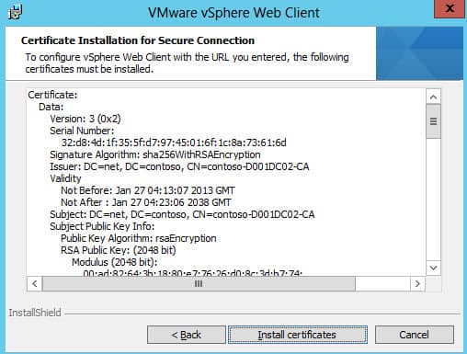Viewport: 467px width, 354px height.
Task: Click the Subject Public Key Info line
Action: coord(102,226)
